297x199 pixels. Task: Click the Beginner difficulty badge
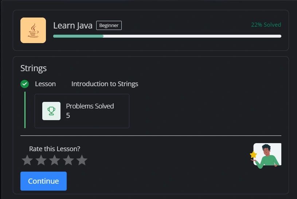(109, 26)
